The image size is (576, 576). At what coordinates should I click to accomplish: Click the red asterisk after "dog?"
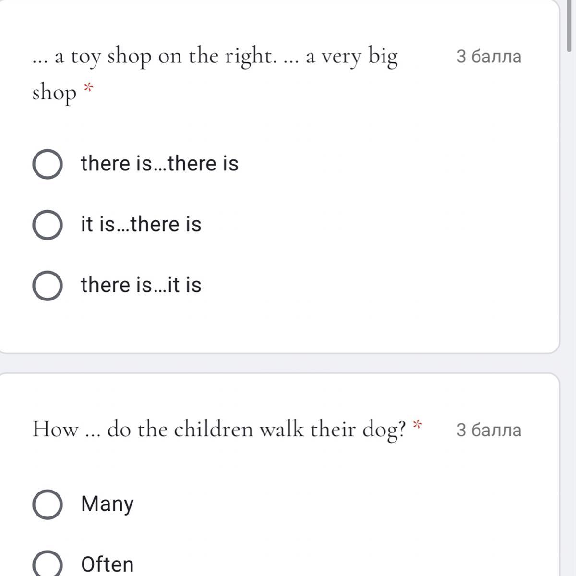(418, 424)
